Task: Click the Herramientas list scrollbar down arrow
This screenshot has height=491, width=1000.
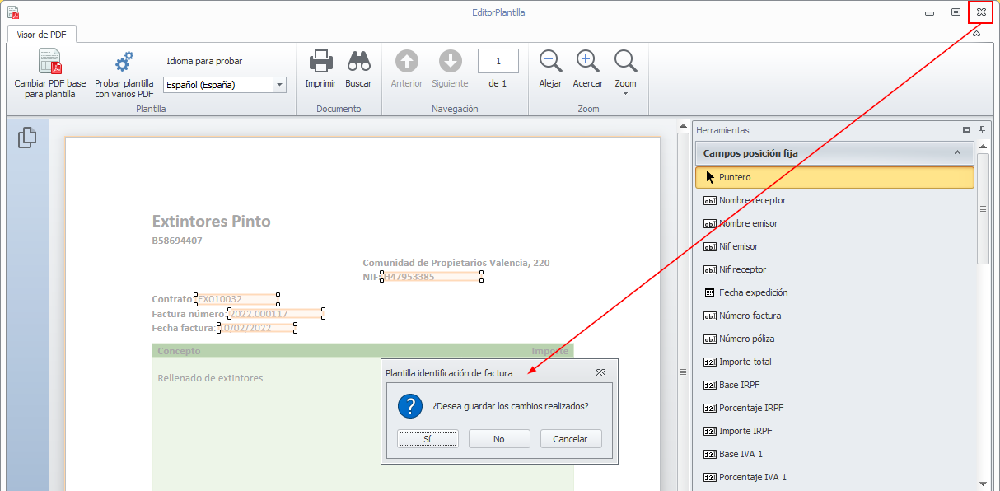Action: (x=983, y=484)
